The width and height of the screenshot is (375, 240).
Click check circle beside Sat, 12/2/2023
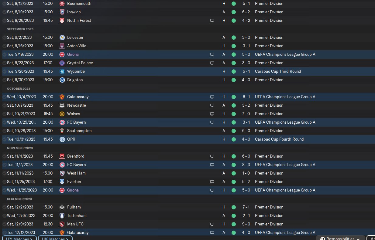point(4,207)
